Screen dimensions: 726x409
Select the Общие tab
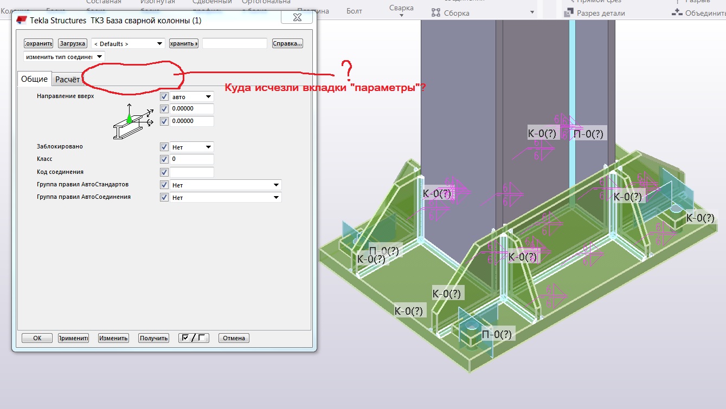(x=34, y=79)
